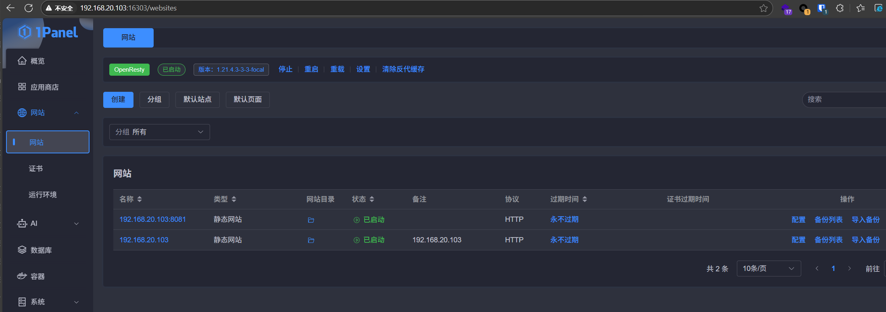Screen dimensions: 886x312
Task: Open 证书 in the sidebar
Action: (36, 169)
